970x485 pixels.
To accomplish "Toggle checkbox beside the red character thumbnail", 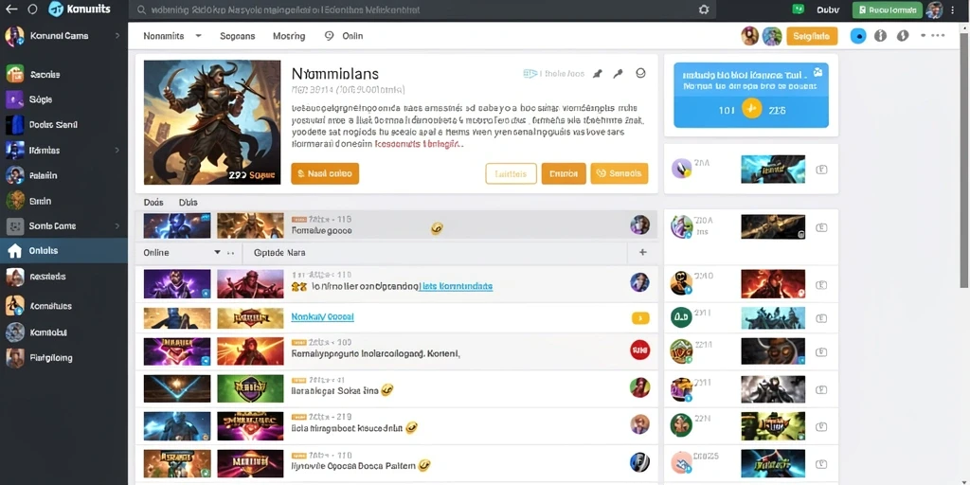I will point(821,285).
